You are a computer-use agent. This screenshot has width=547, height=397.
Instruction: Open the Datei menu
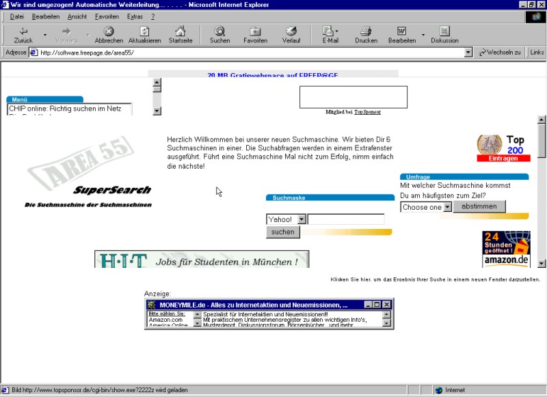coord(16,16)
